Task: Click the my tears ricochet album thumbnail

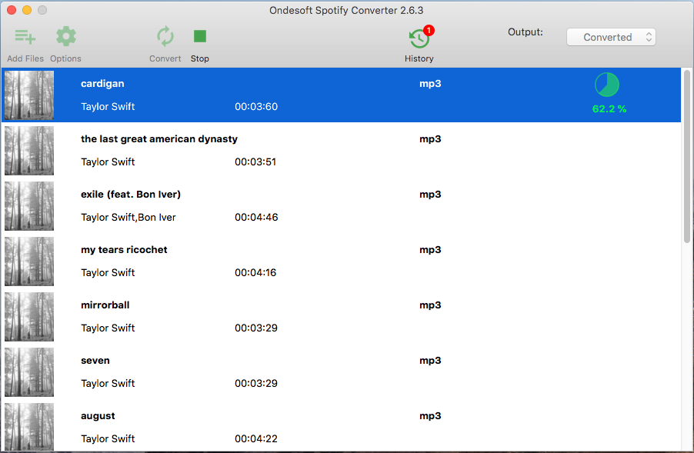Action: point(29,261)
